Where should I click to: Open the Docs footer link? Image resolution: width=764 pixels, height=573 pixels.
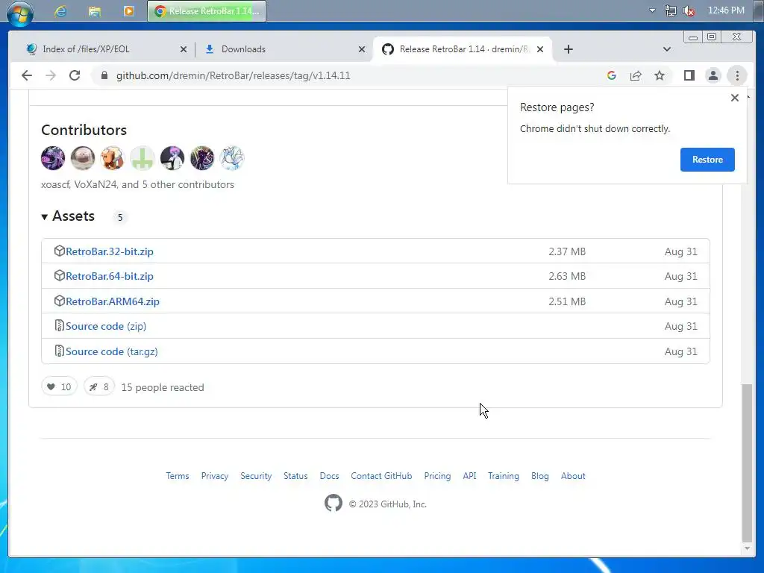(x=329, y=476)
